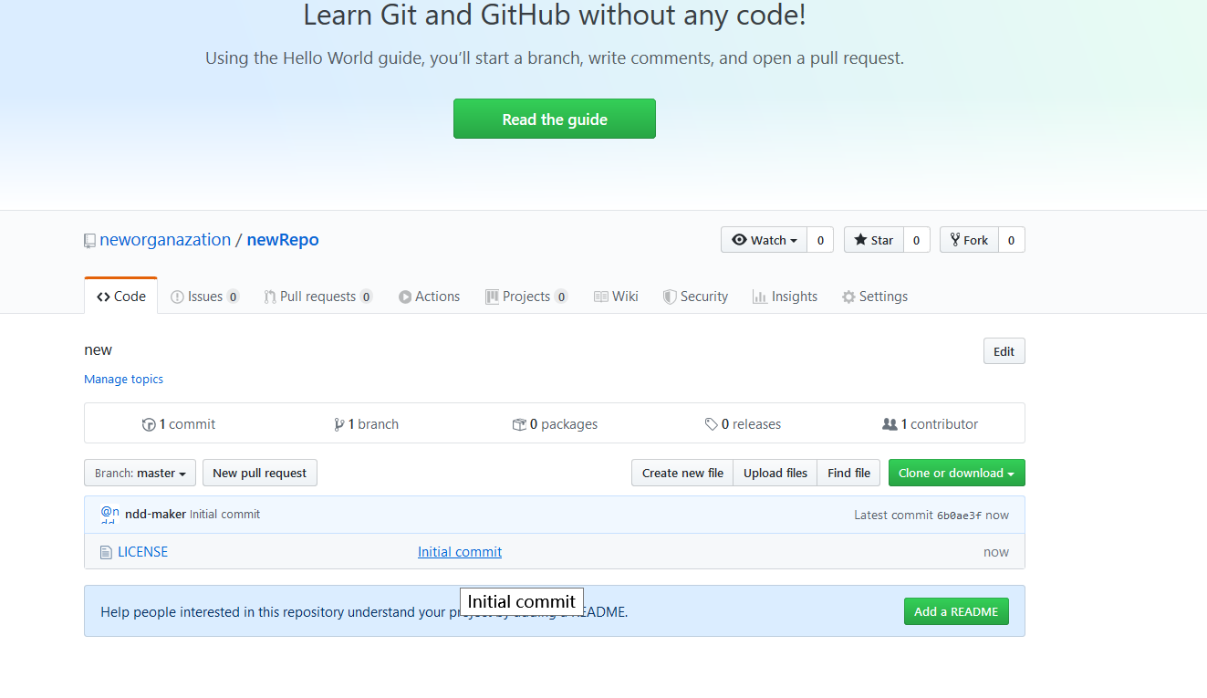Open the Branch: master dropdown
The image size is (1207, 698).
point(140,473)
